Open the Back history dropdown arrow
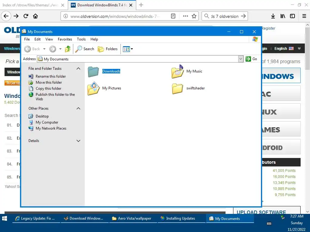The height and width of the screenshot is (232, 310). 44,49
